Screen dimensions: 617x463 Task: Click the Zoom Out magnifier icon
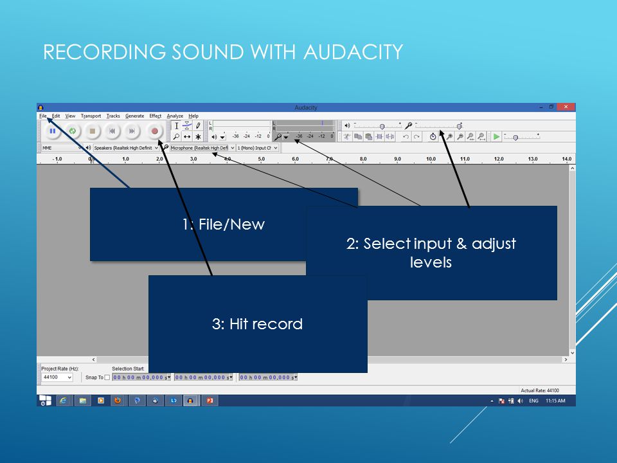(x=460, y=136)
